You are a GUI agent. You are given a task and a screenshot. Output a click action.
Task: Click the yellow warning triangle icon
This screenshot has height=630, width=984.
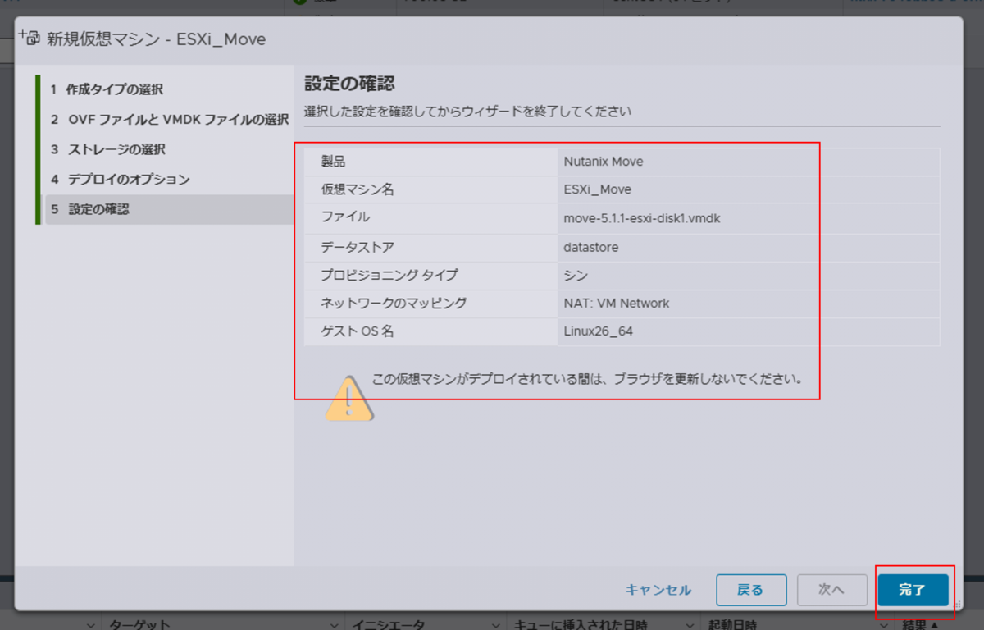[x=349, y=399]
